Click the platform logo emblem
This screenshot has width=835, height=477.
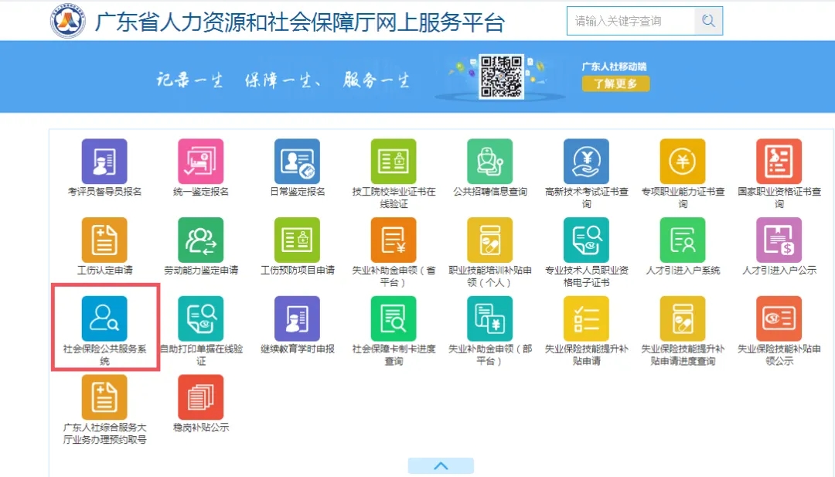tap(68, 21)
